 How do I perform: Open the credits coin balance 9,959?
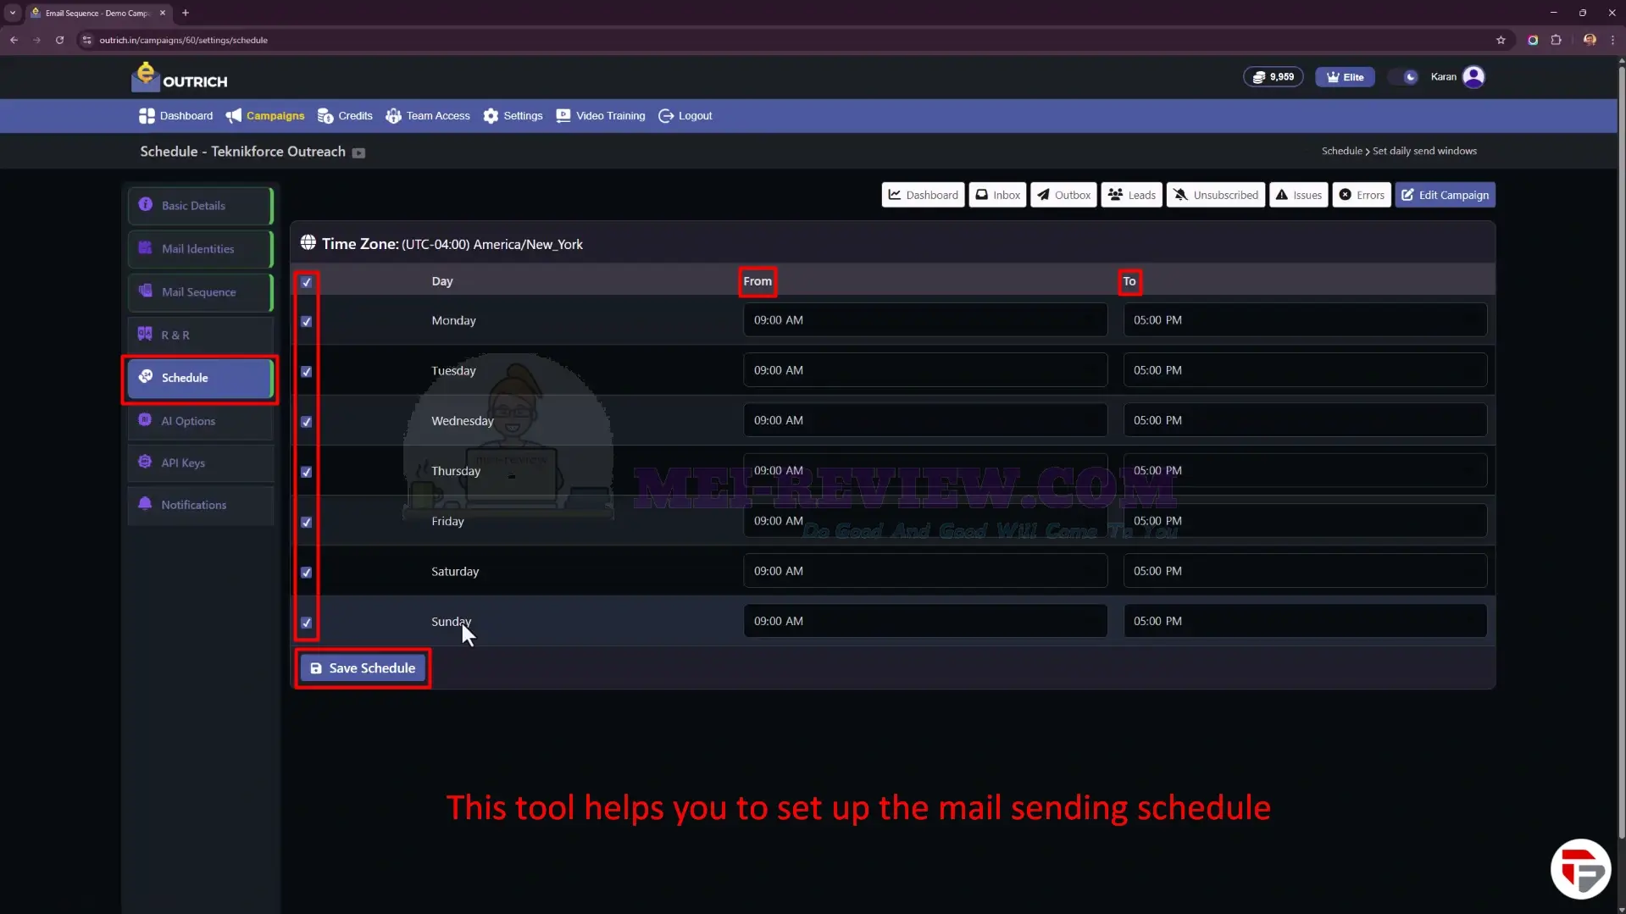click(x=1273, y=77)
